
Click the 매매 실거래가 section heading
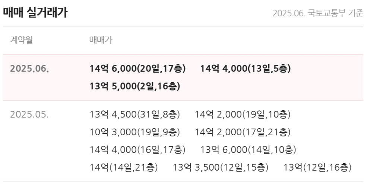click(35, 13)
